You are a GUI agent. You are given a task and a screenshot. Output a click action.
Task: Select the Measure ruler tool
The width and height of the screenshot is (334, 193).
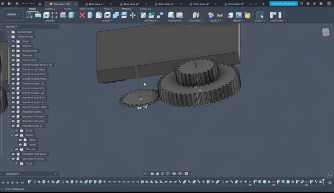[x=220, y=15]
